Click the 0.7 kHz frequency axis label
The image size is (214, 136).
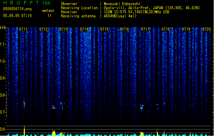pos(3,112)
